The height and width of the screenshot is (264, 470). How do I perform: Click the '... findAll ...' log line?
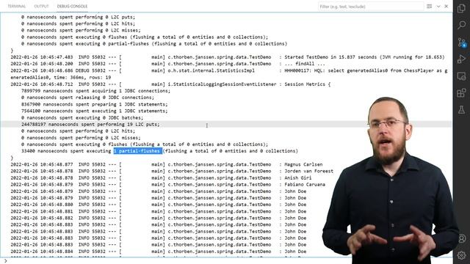point(168,64)
